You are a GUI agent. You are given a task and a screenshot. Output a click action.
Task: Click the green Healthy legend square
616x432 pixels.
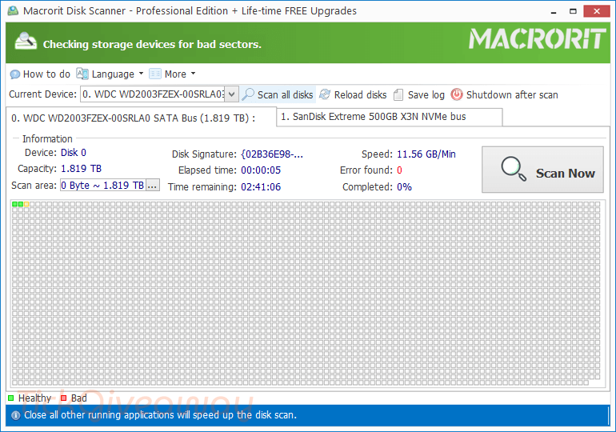[11, 398]
